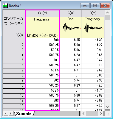
Task: Click frequency cell 503.25
Action: tap(42, 106)
